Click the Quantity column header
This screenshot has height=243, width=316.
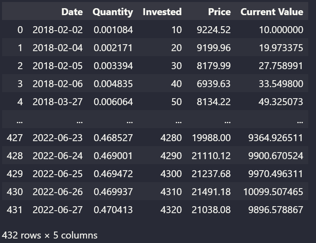pyautogui.click(x=112, y=12)
